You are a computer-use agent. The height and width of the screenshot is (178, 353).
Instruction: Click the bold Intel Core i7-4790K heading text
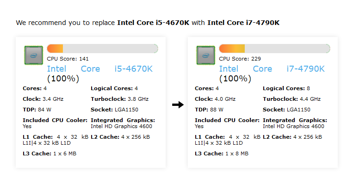pyautogui.click(x=243, y=23)
